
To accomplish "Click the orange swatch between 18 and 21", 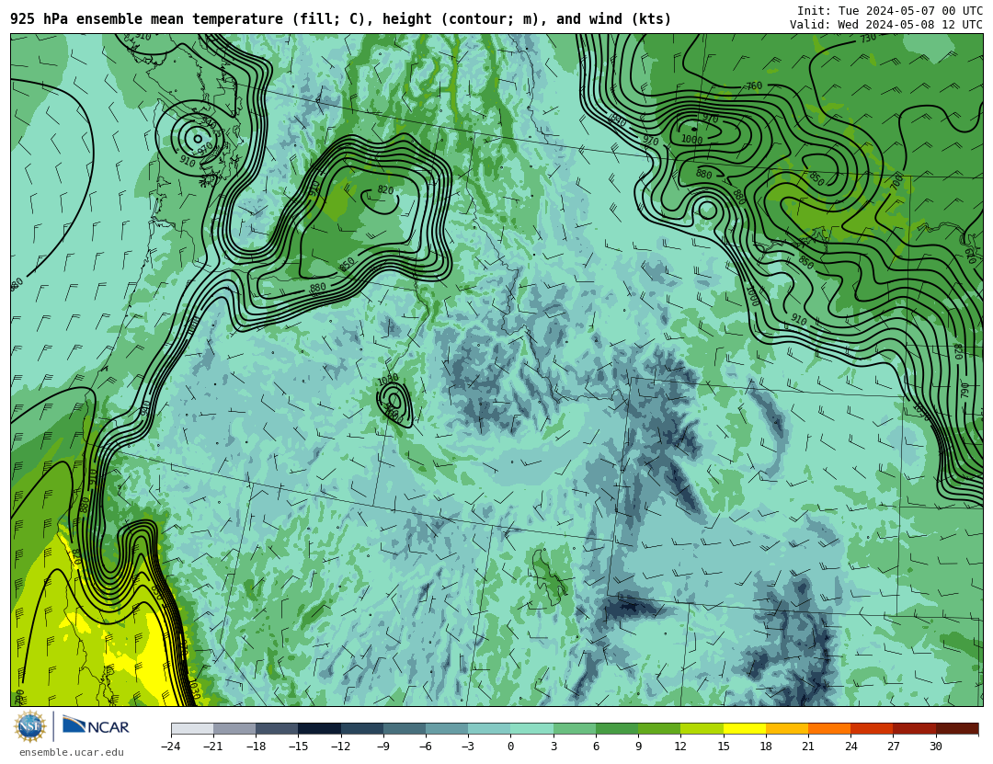I will coord(786,728).
